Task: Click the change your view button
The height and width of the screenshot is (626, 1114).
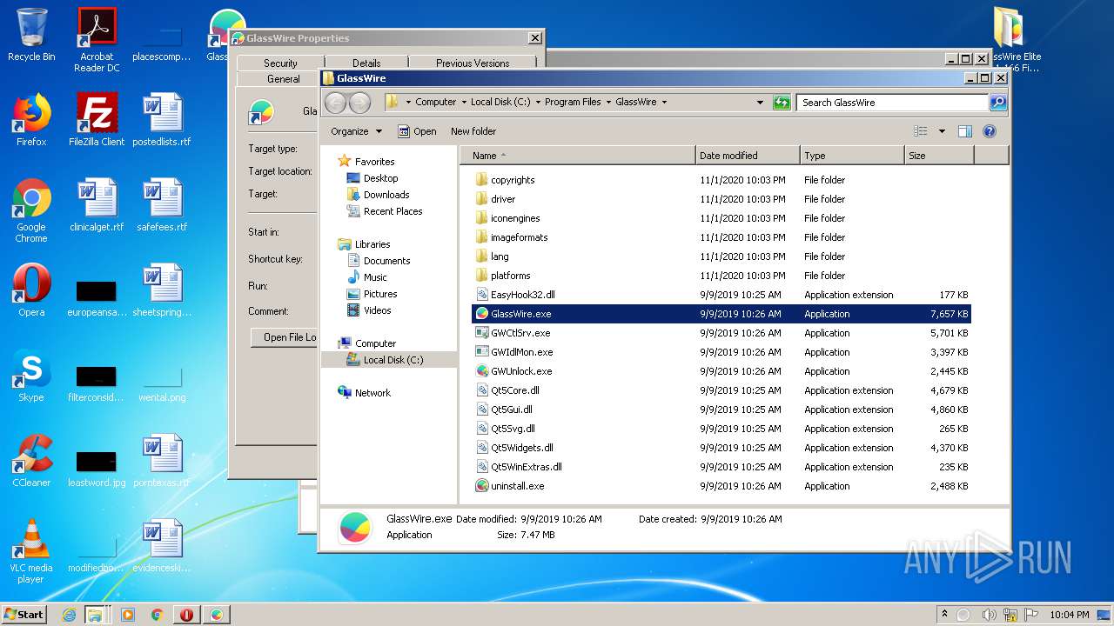Action: [x=921, y=131]
